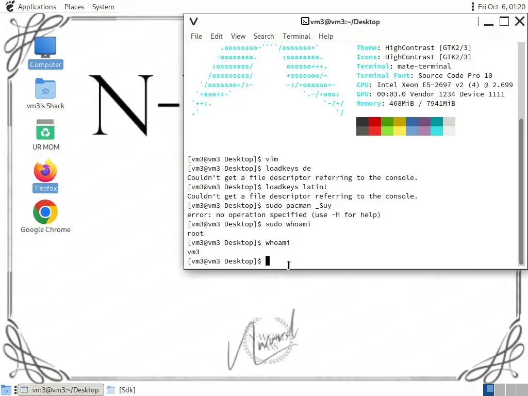The image size is (528, 396).
Task: Click the 'sudo whoami' command line
Action: pos(249,224)
